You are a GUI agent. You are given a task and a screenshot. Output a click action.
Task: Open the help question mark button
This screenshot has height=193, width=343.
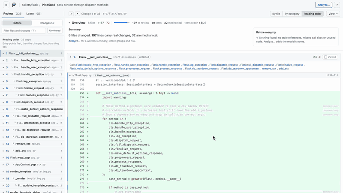pos(337,5)
